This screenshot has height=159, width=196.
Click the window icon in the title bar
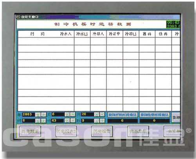click(x=18, y=17)
